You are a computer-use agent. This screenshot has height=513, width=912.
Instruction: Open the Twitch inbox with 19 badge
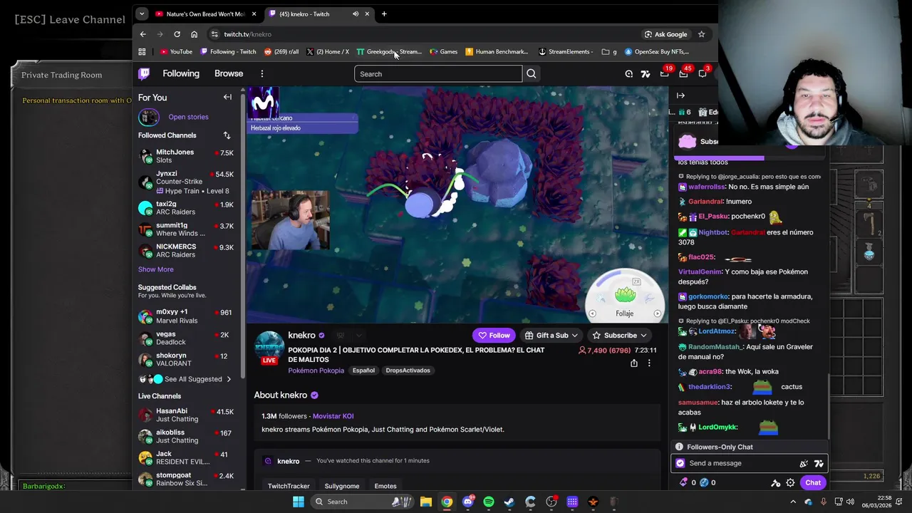[665, 73]
